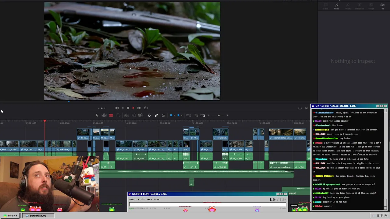This screenshot has width=390, height=219.
Task: Open the Transition inspector tab
Action: coord(359,6)
